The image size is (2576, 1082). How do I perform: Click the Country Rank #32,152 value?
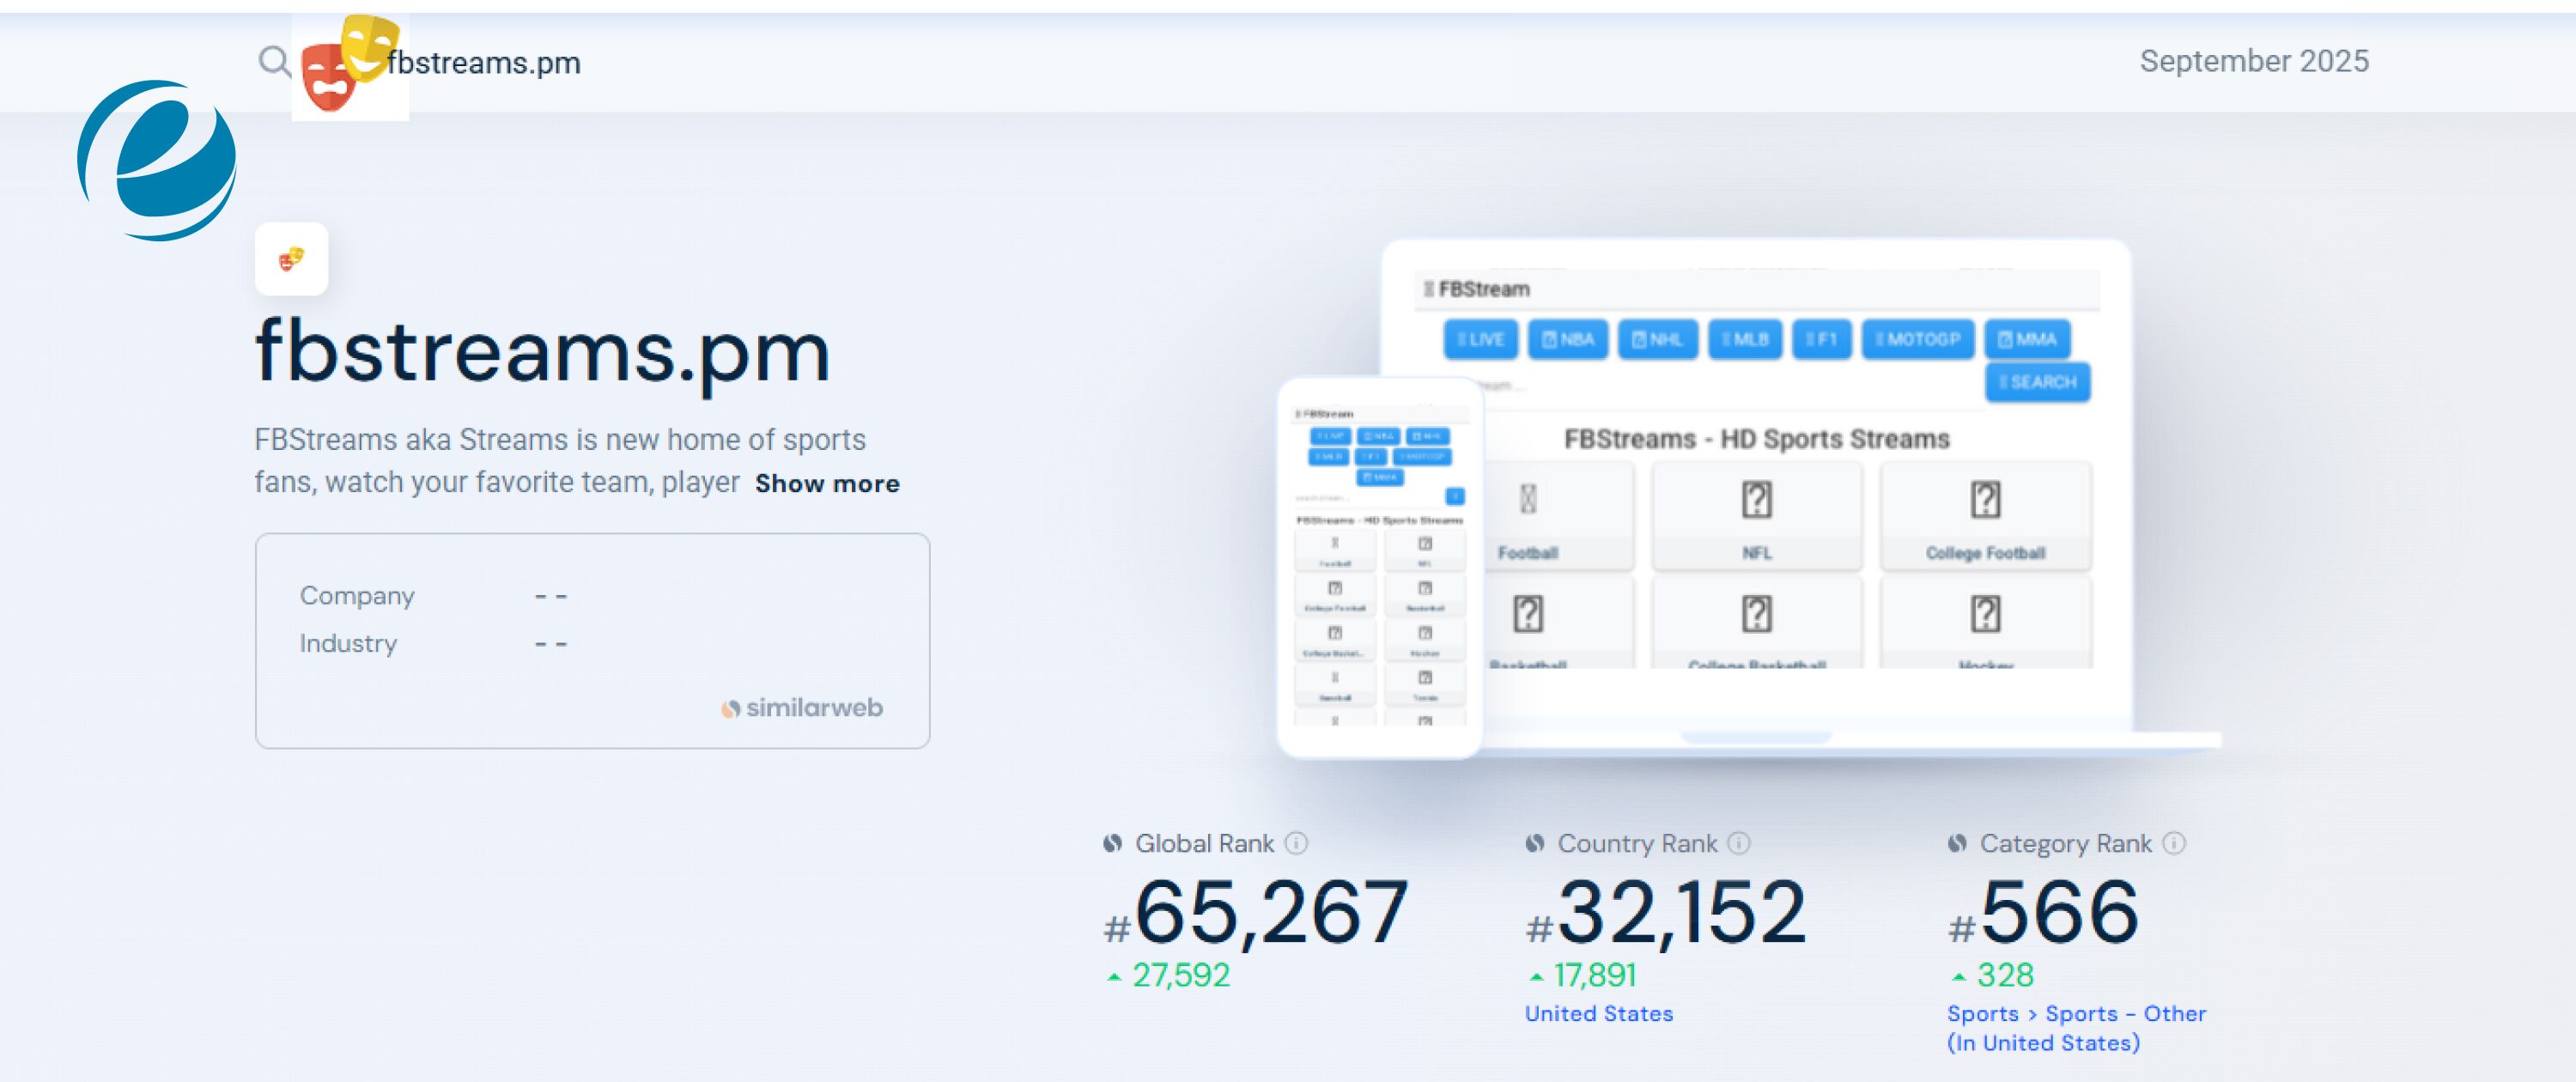point(1680,911)
